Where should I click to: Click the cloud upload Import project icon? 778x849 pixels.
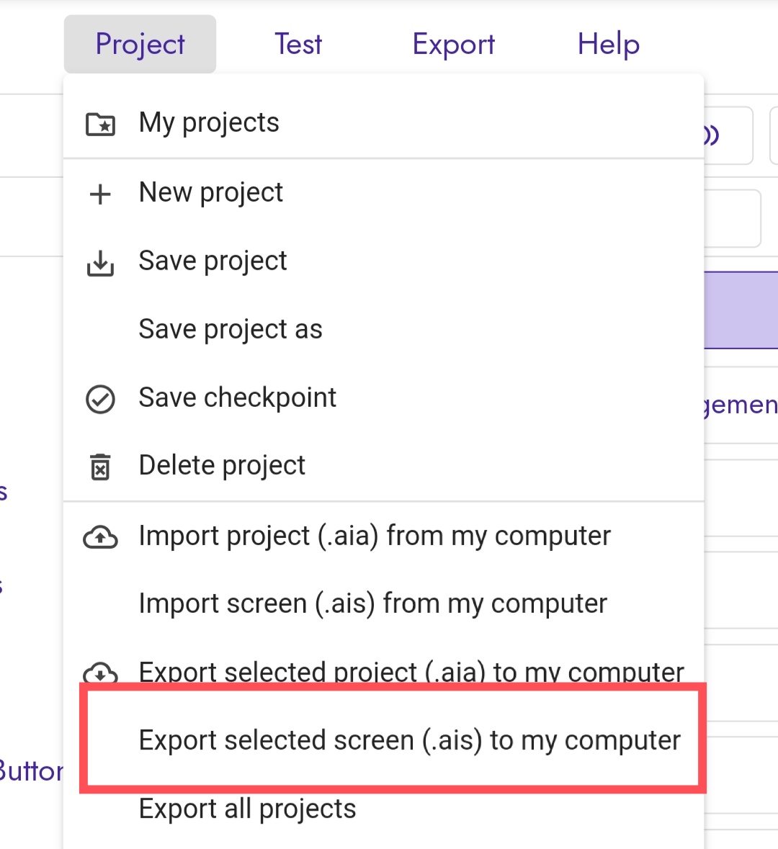coord(100,537)
